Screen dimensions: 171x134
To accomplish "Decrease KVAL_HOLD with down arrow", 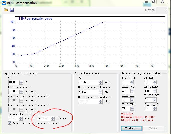I will click(132, 83).
